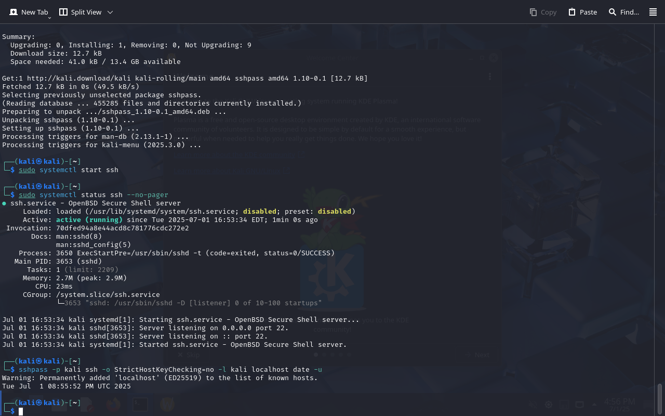Click the green 'active (running)' status text
The height and width of the screenshot is (416, 665).
[x=89, y=220]
